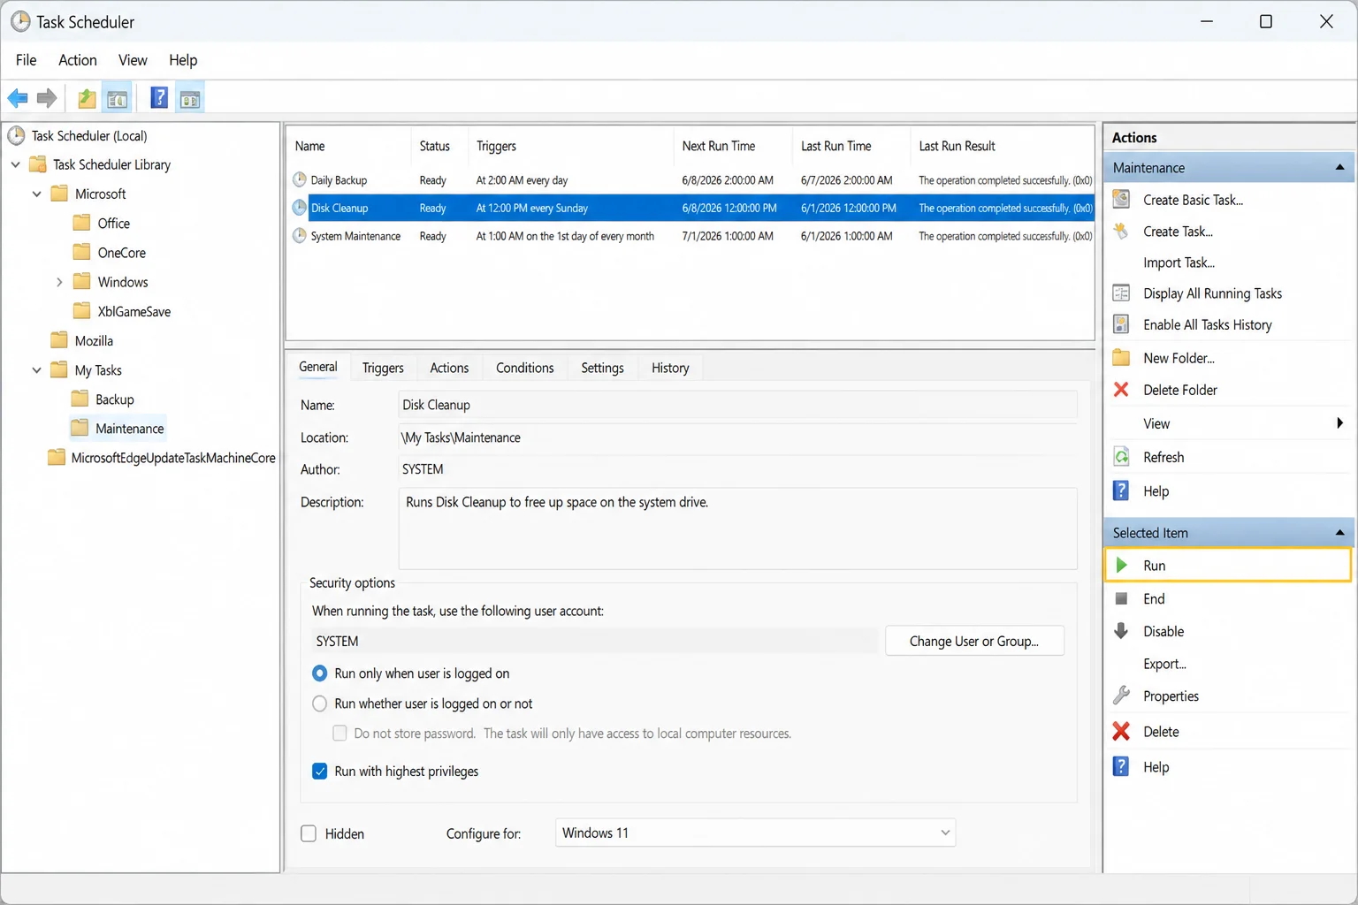Collapse the Maintenance actions section
This screenshot has width=1358, height=905.
[1339, 167]
